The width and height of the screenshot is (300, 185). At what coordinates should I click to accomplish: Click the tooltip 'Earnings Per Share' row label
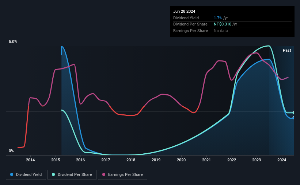point(190,31)
